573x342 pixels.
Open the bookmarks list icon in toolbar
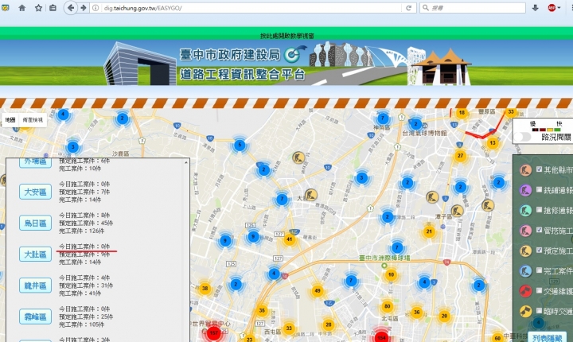(x=53, y=8)
